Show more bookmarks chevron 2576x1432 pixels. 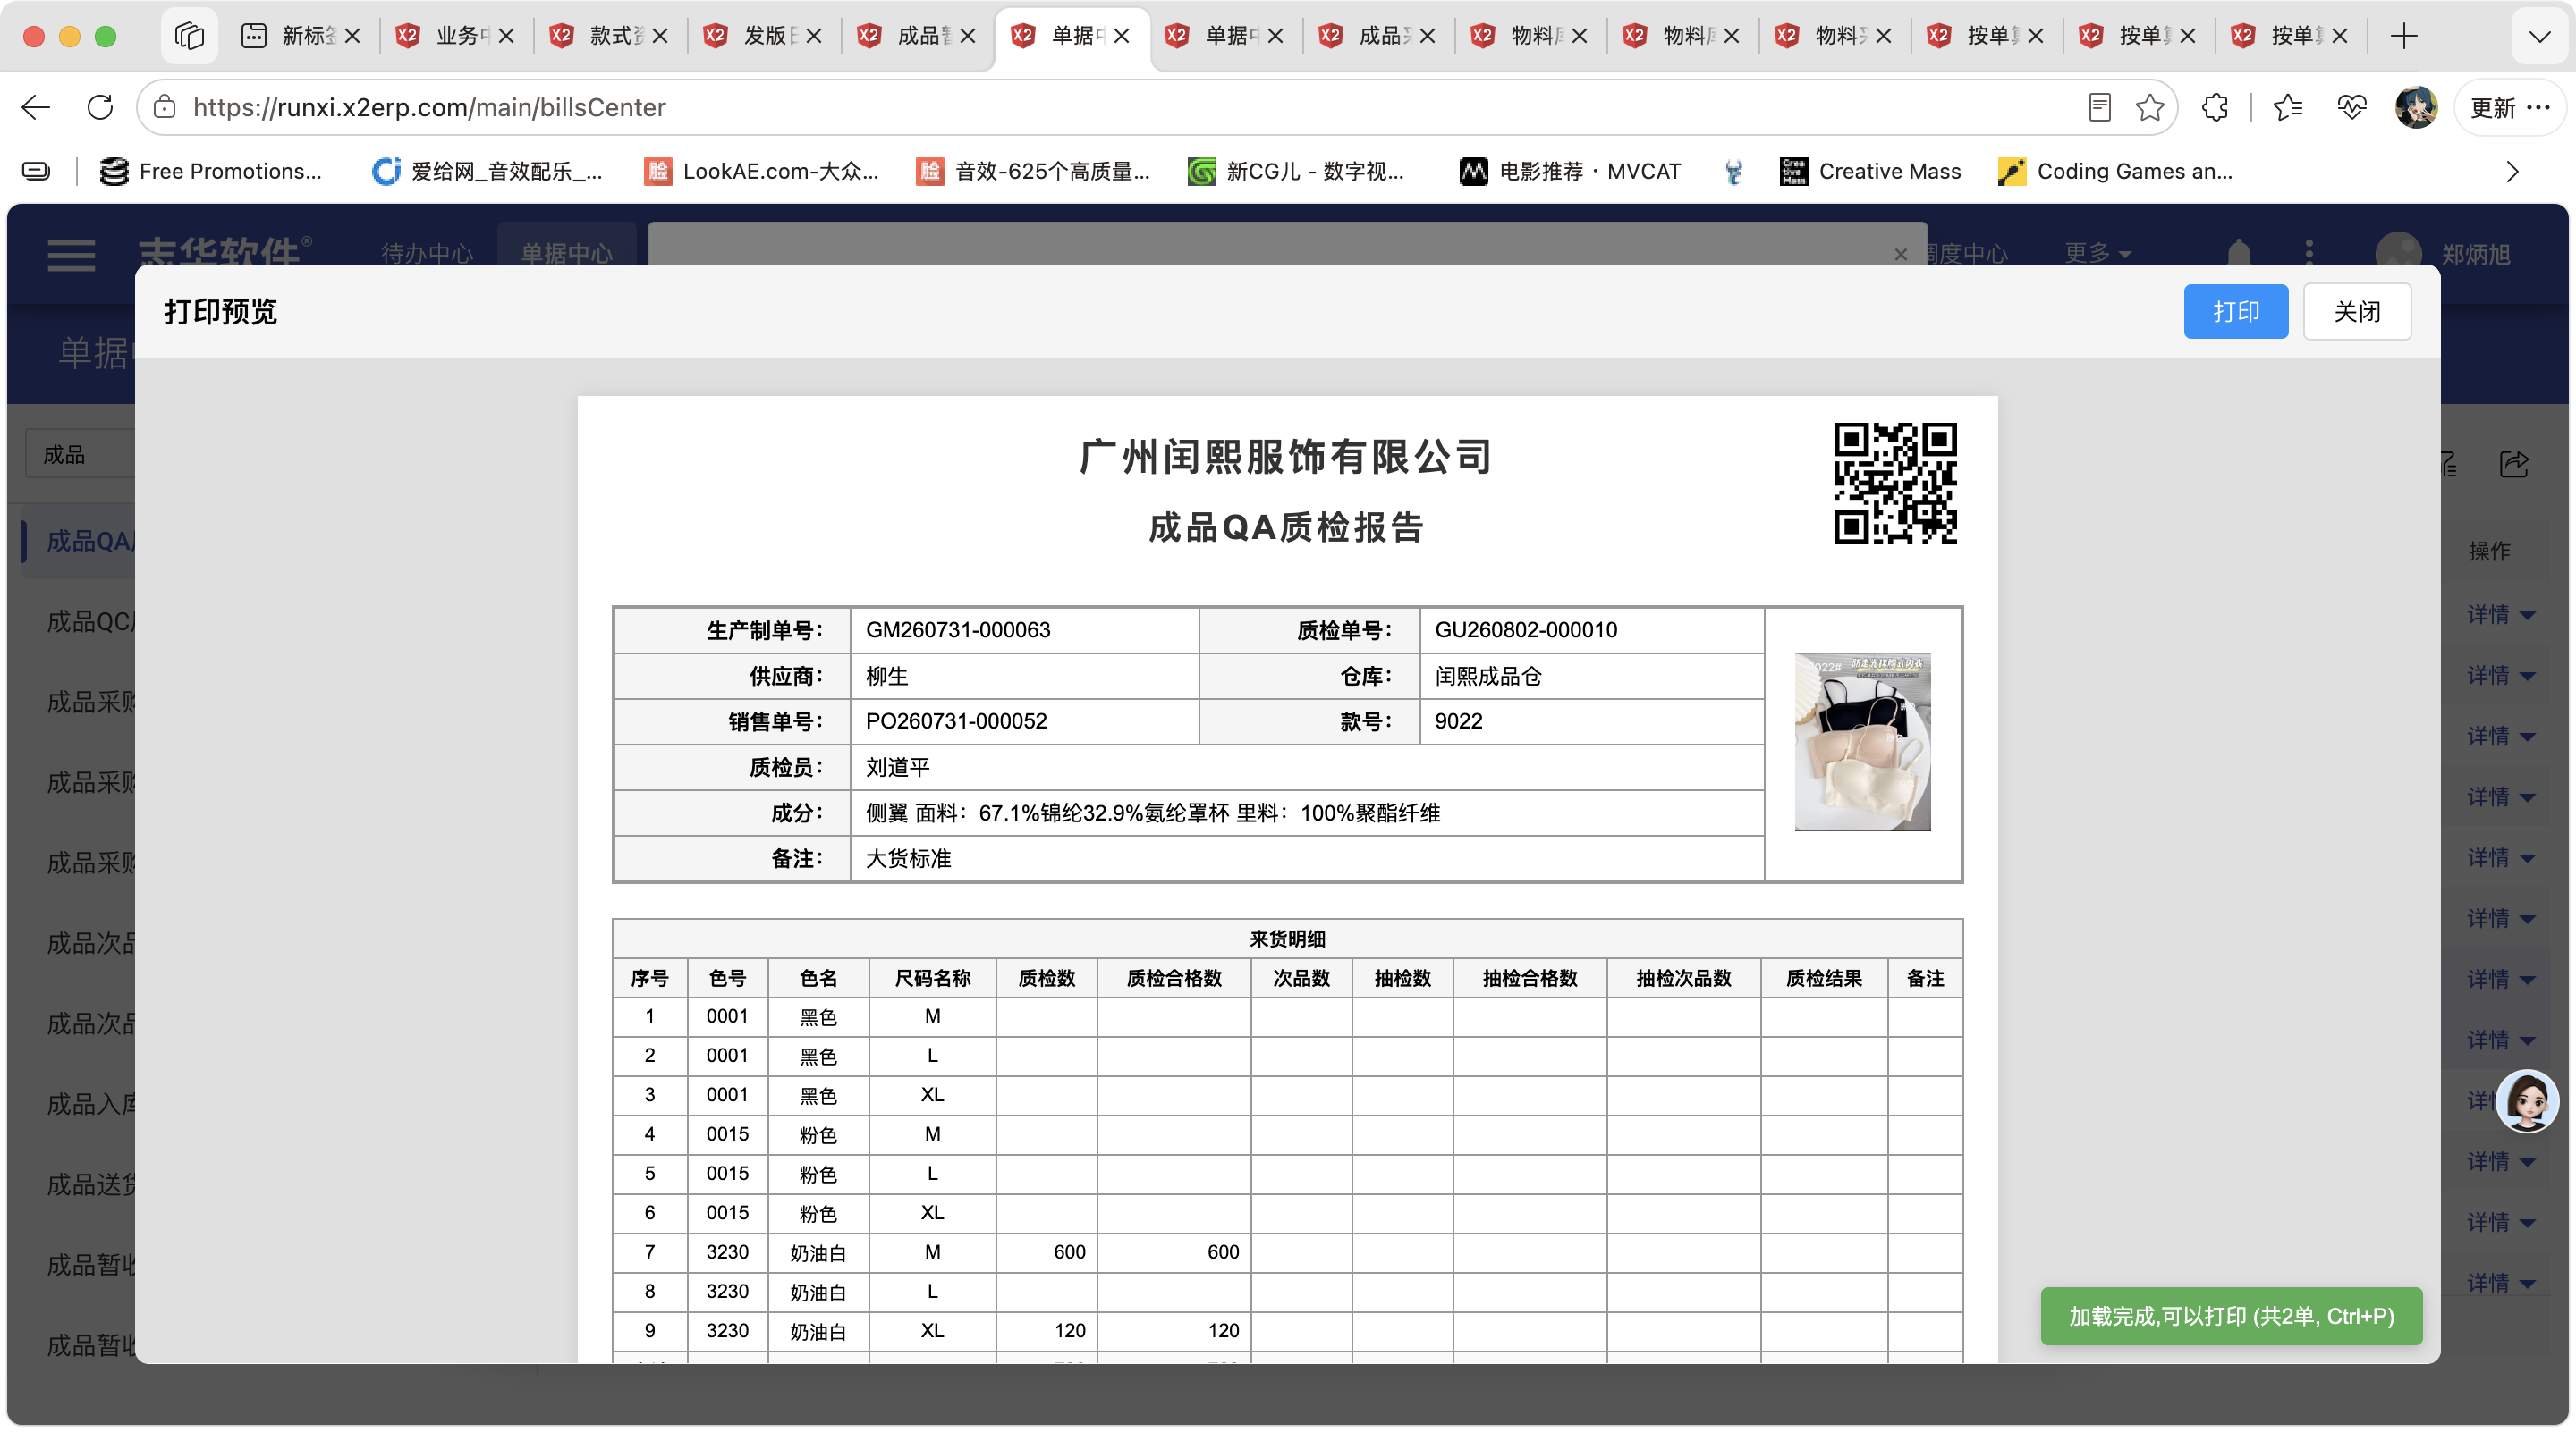(2512, 172)
